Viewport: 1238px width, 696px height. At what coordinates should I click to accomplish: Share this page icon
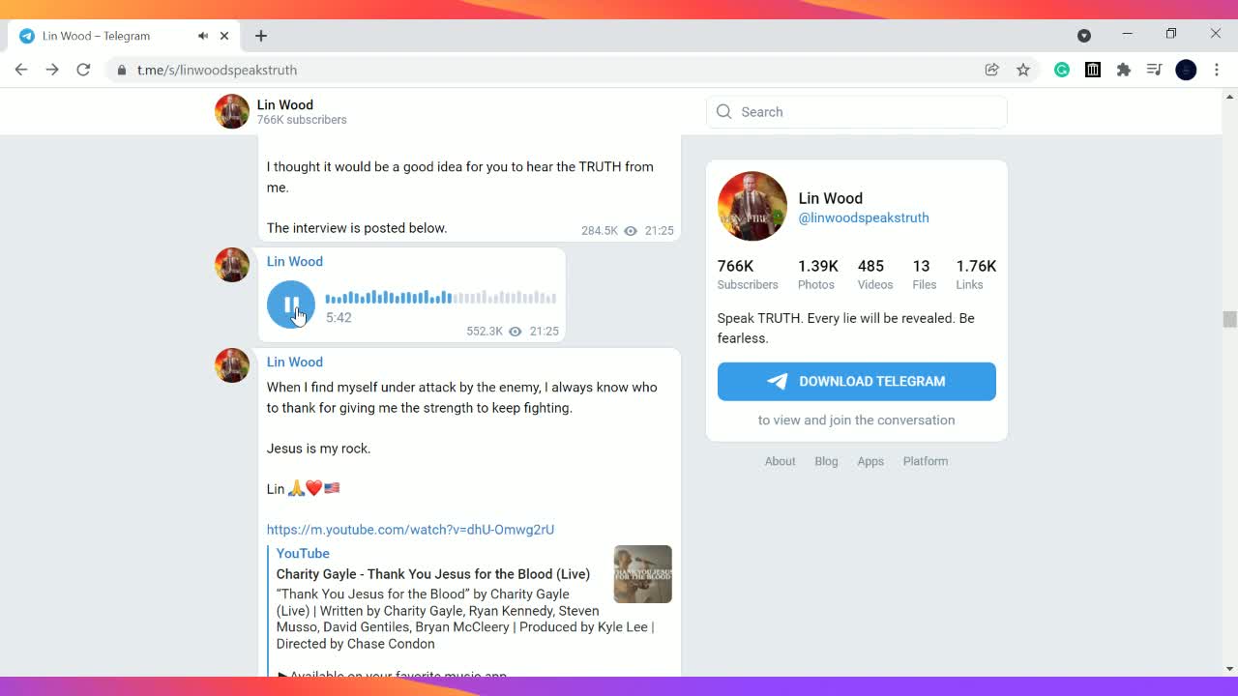coord(991,70)
